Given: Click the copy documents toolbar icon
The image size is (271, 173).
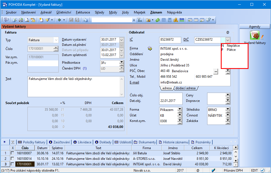Looking at the screenshot, I should coord(15,20).
